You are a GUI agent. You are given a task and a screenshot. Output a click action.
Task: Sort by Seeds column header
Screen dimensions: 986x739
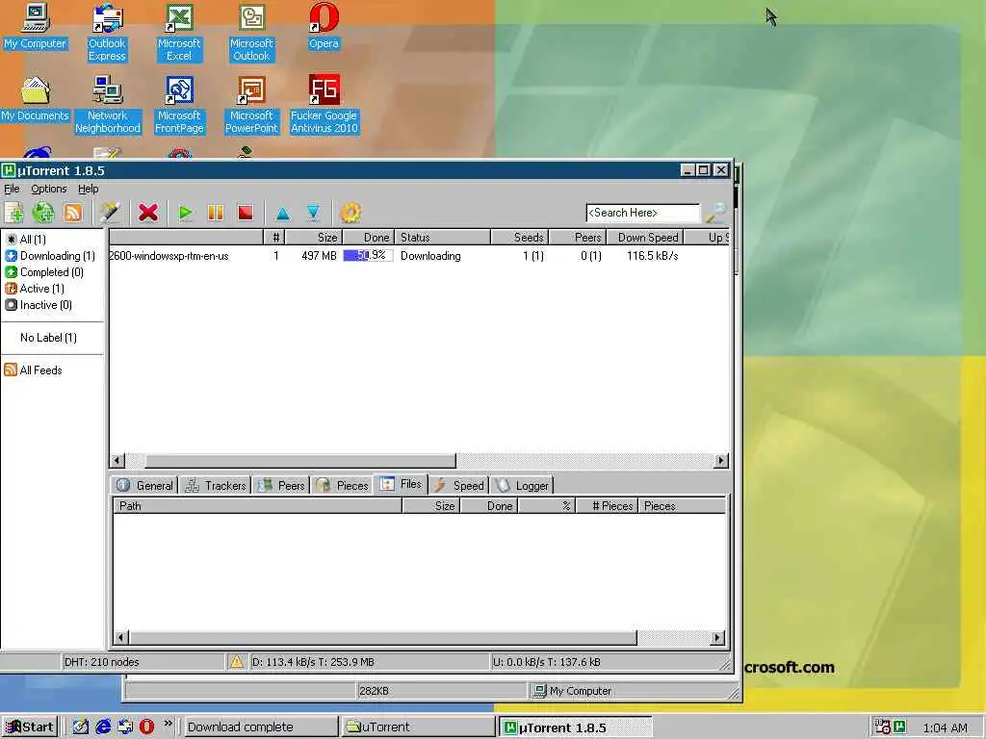click(520, 238)
